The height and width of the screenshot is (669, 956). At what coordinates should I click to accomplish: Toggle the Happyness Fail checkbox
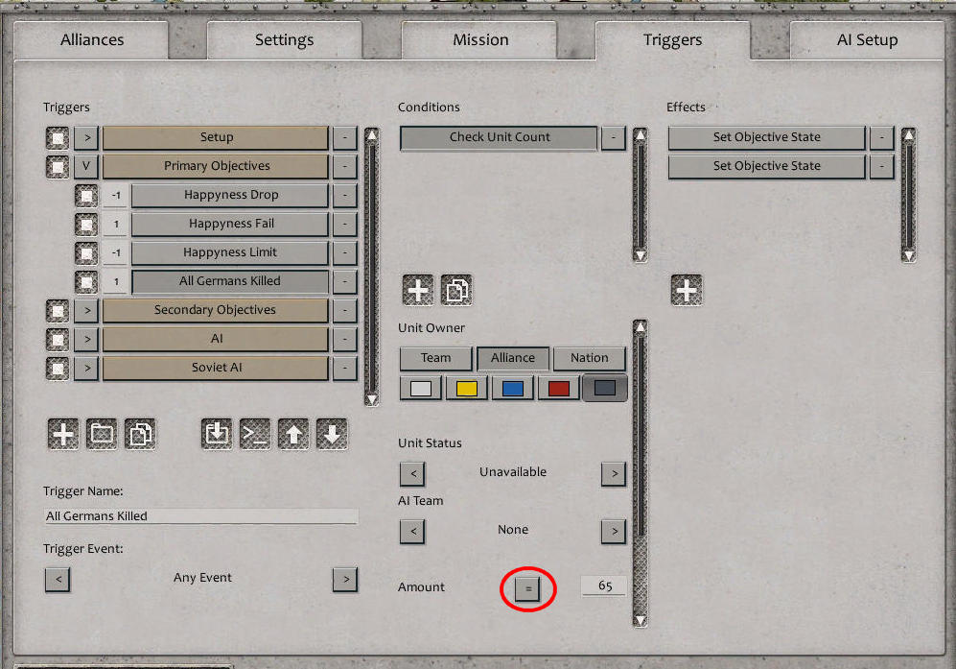pos(86,224)
